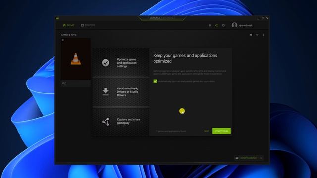Select Get Game Ready Drivers or Studio Drivers
Viewport: 317px width, 178px height.
click(121, 92)
